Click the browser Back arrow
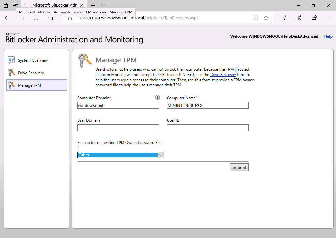Screen dimensions: 336x238 (x=7, y=18)
